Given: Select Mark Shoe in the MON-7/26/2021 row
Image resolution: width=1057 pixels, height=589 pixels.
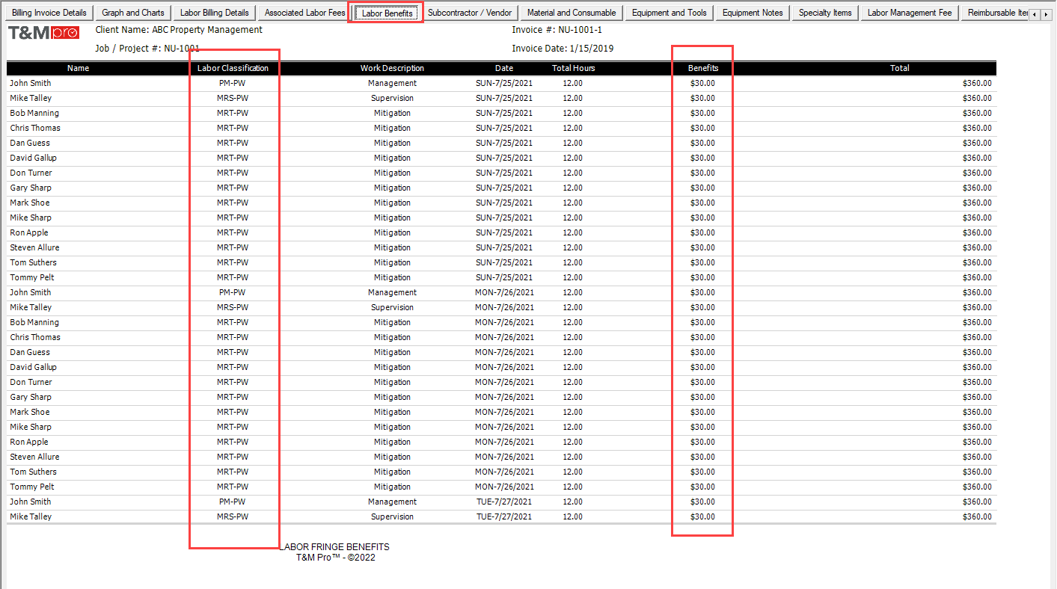Looking at the screenshot, I should pos(30,412).
